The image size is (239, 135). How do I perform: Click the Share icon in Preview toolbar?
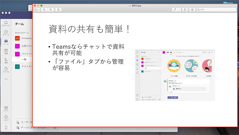(58, 10)
